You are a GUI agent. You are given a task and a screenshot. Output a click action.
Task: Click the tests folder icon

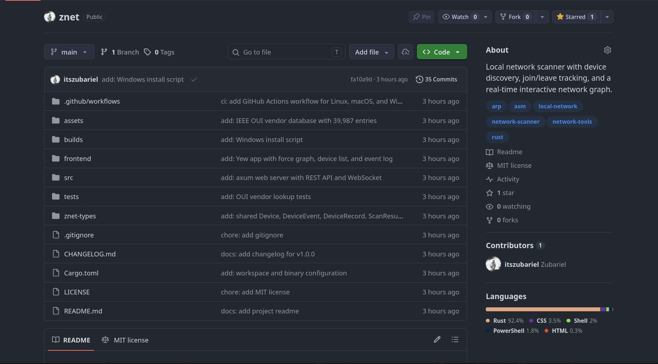tap(56, 197)
